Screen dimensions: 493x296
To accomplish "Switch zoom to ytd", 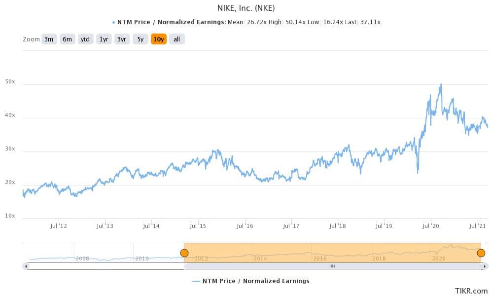I will [85, 39].
